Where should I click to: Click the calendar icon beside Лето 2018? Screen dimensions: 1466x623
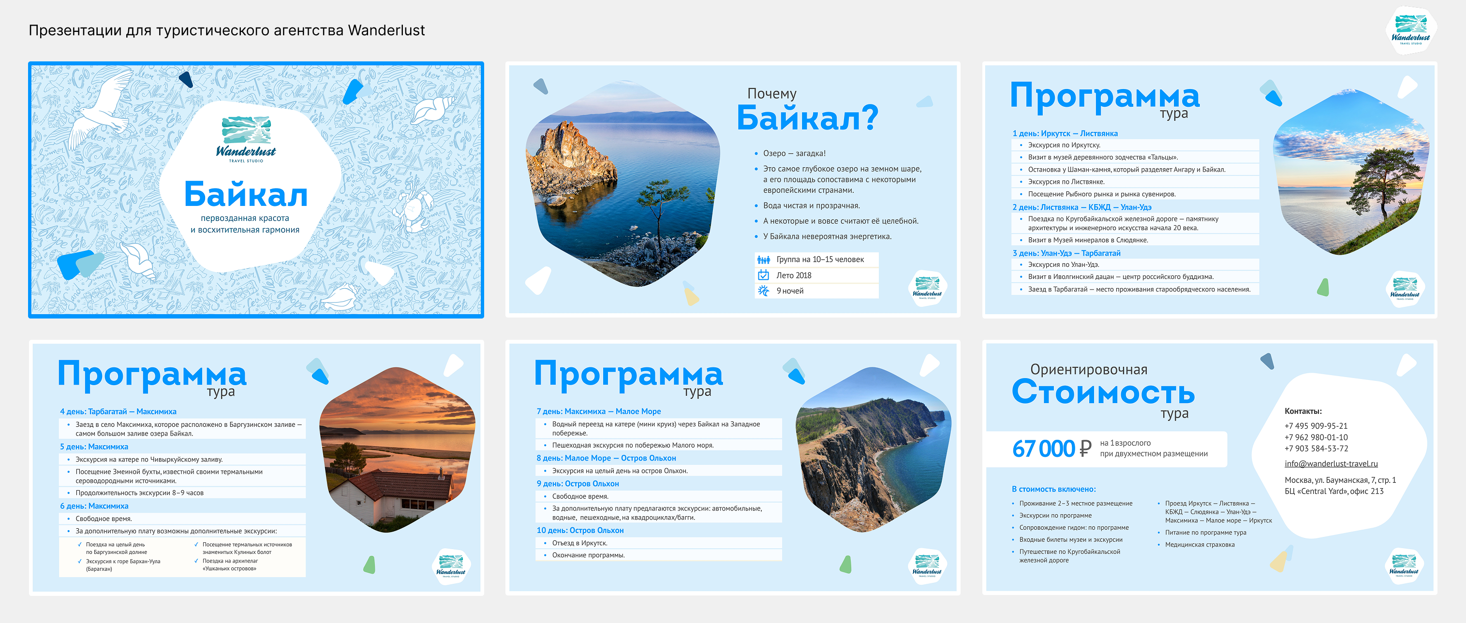pyautogui.click(x=763, y=275)
